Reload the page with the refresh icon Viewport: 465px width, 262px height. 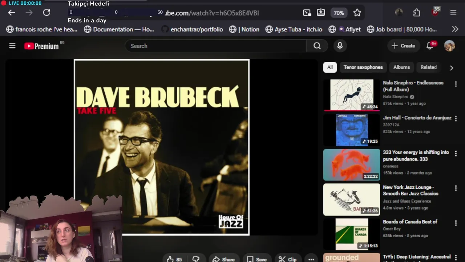(x=46, y=13)
